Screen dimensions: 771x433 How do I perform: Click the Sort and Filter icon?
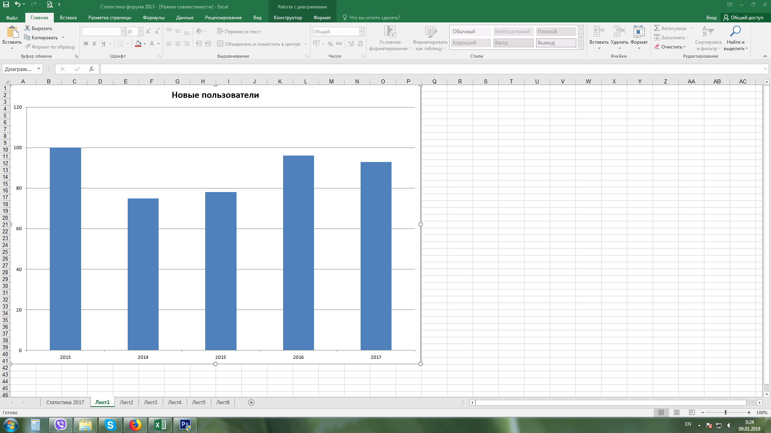click(708, 31)
